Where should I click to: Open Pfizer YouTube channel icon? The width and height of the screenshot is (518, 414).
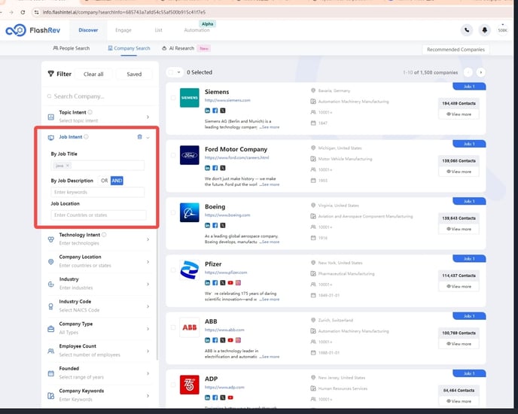(230, 283)
